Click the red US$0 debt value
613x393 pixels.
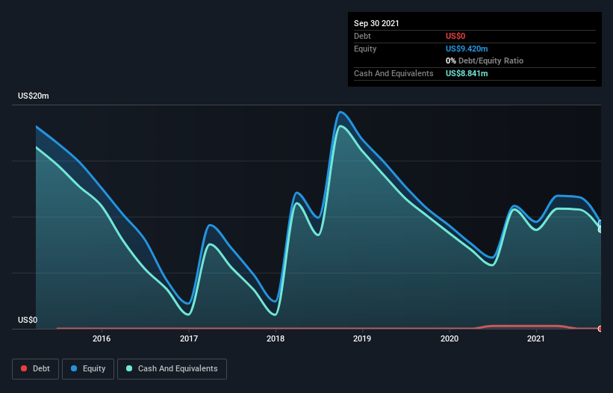pyautogui.click(x=455, y=36)
